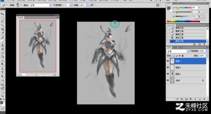Click the add layer style fx icon

[182, 99]
